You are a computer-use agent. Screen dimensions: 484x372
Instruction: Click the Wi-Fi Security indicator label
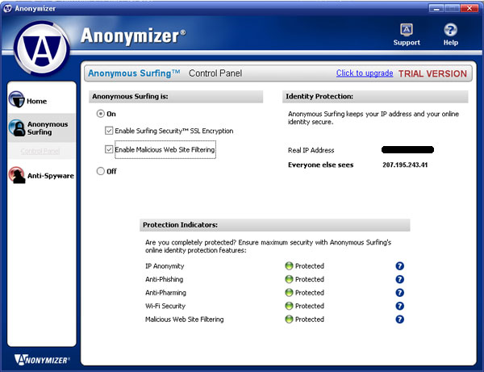[x=165, y=306]
